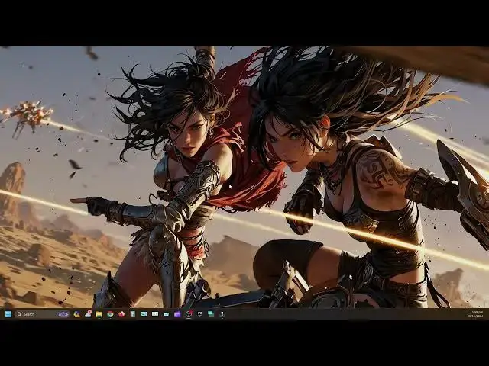
Task: Open File Explorer from the taskbar
Action: coord(99,314)
